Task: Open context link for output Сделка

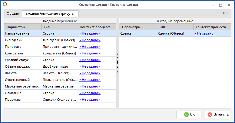Action: tap(205, 33)
